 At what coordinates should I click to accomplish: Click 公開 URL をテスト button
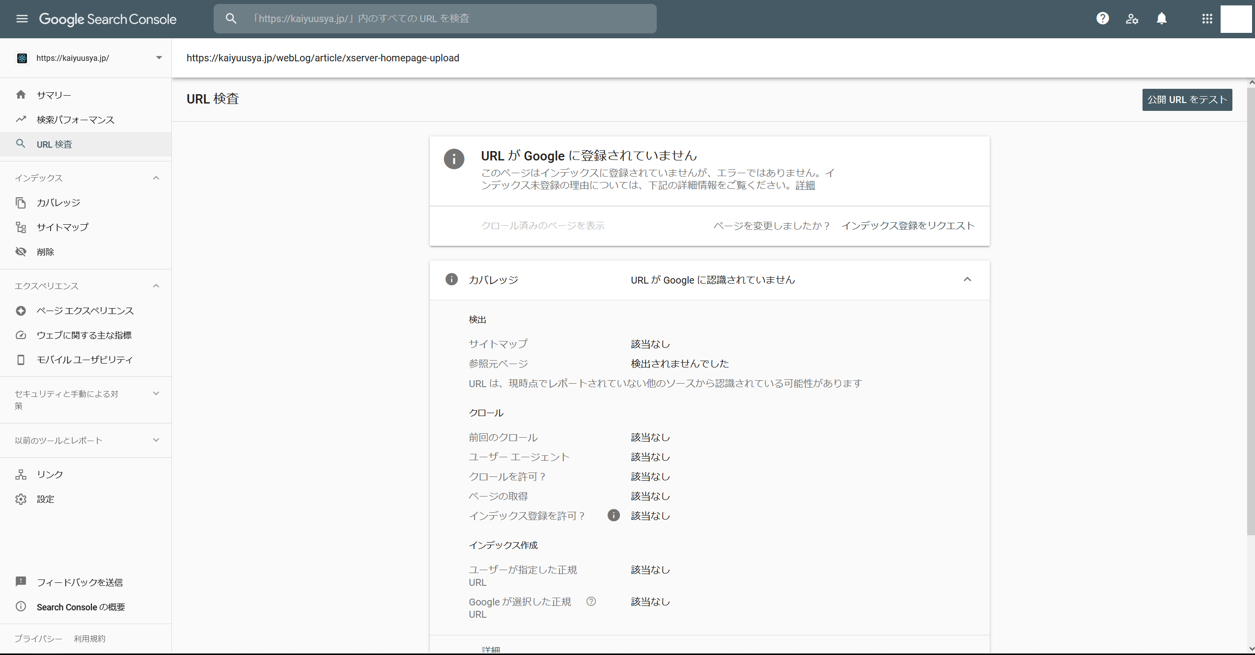1187,100
